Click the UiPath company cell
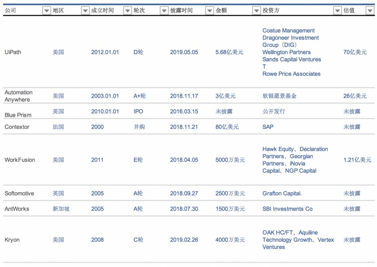This screenshot has width=377, height=267. [x=13, y=52]
